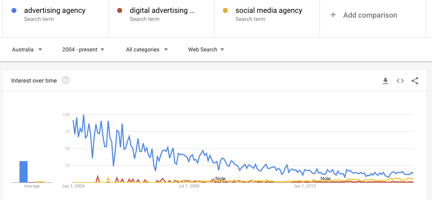Expand the All categories dropdown

(147, 50)
